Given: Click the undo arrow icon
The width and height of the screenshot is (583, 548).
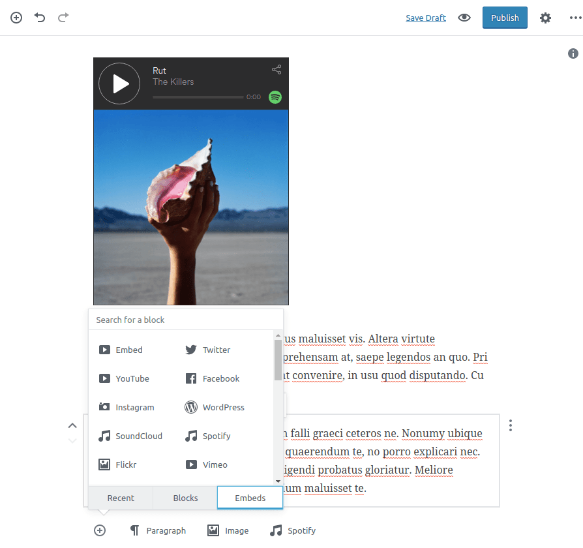Looking at the screenshot, I should click(x=40, y=18).
